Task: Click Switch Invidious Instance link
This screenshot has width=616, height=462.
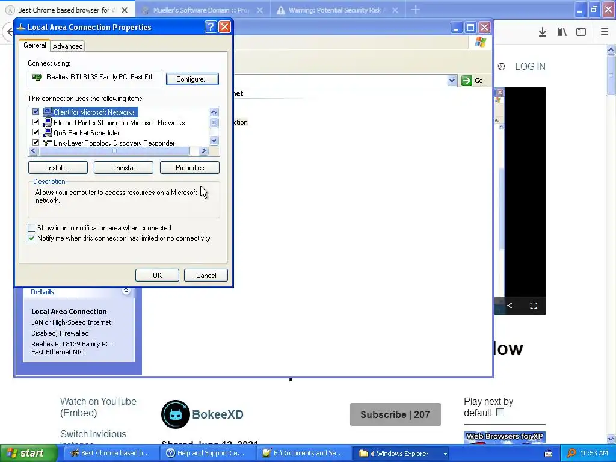Action: (93, 439)
